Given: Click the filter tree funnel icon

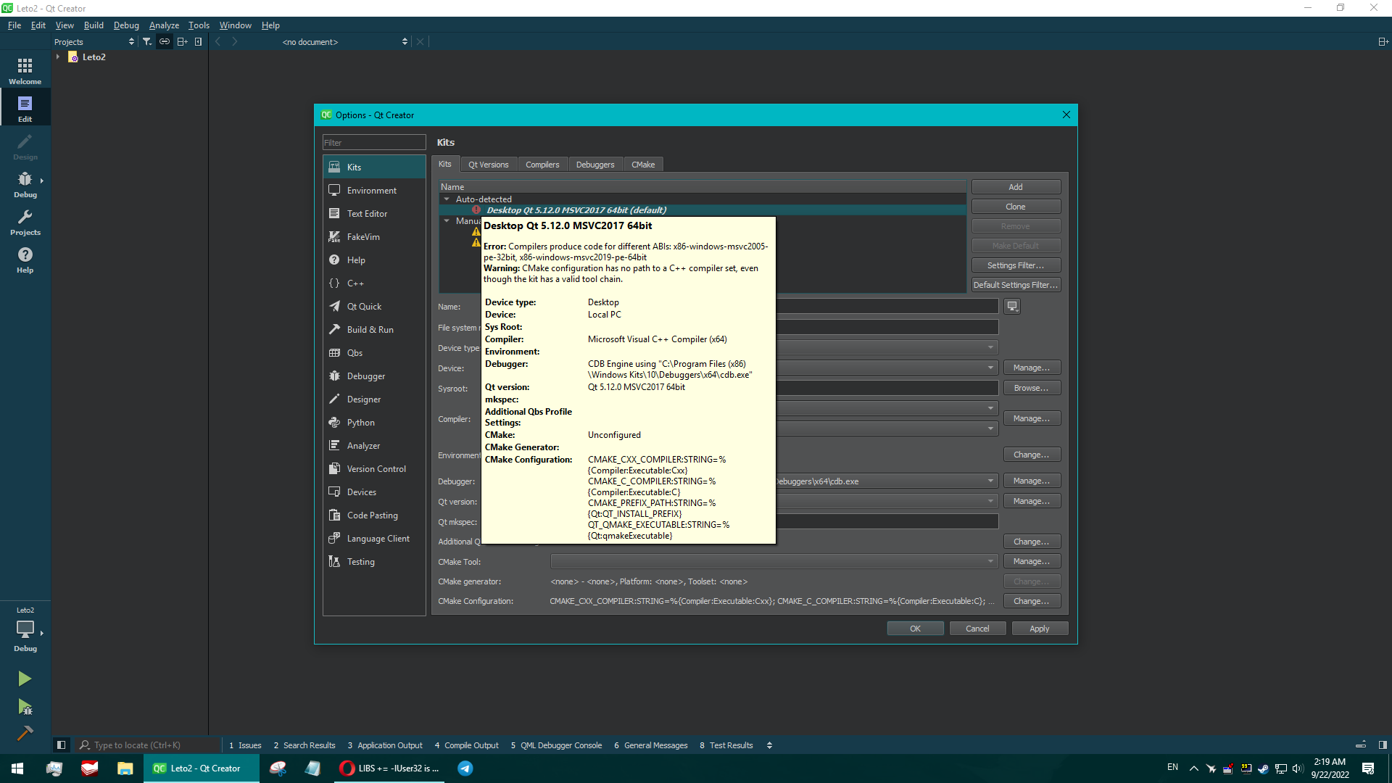Looking at the screenshot, I should tap(147, 41).
